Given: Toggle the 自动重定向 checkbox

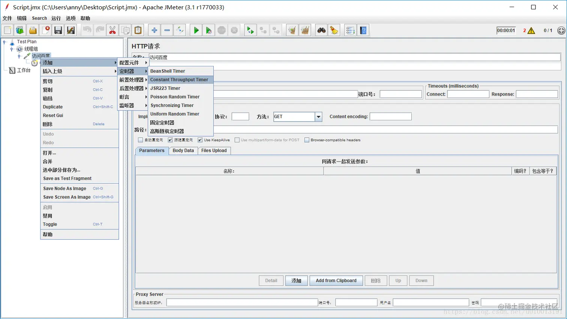Looking at the screenshot, I should (140, 140).
